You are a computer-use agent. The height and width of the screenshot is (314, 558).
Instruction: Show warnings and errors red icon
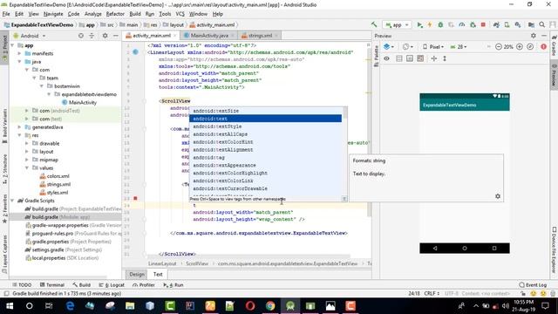point(543,46)
